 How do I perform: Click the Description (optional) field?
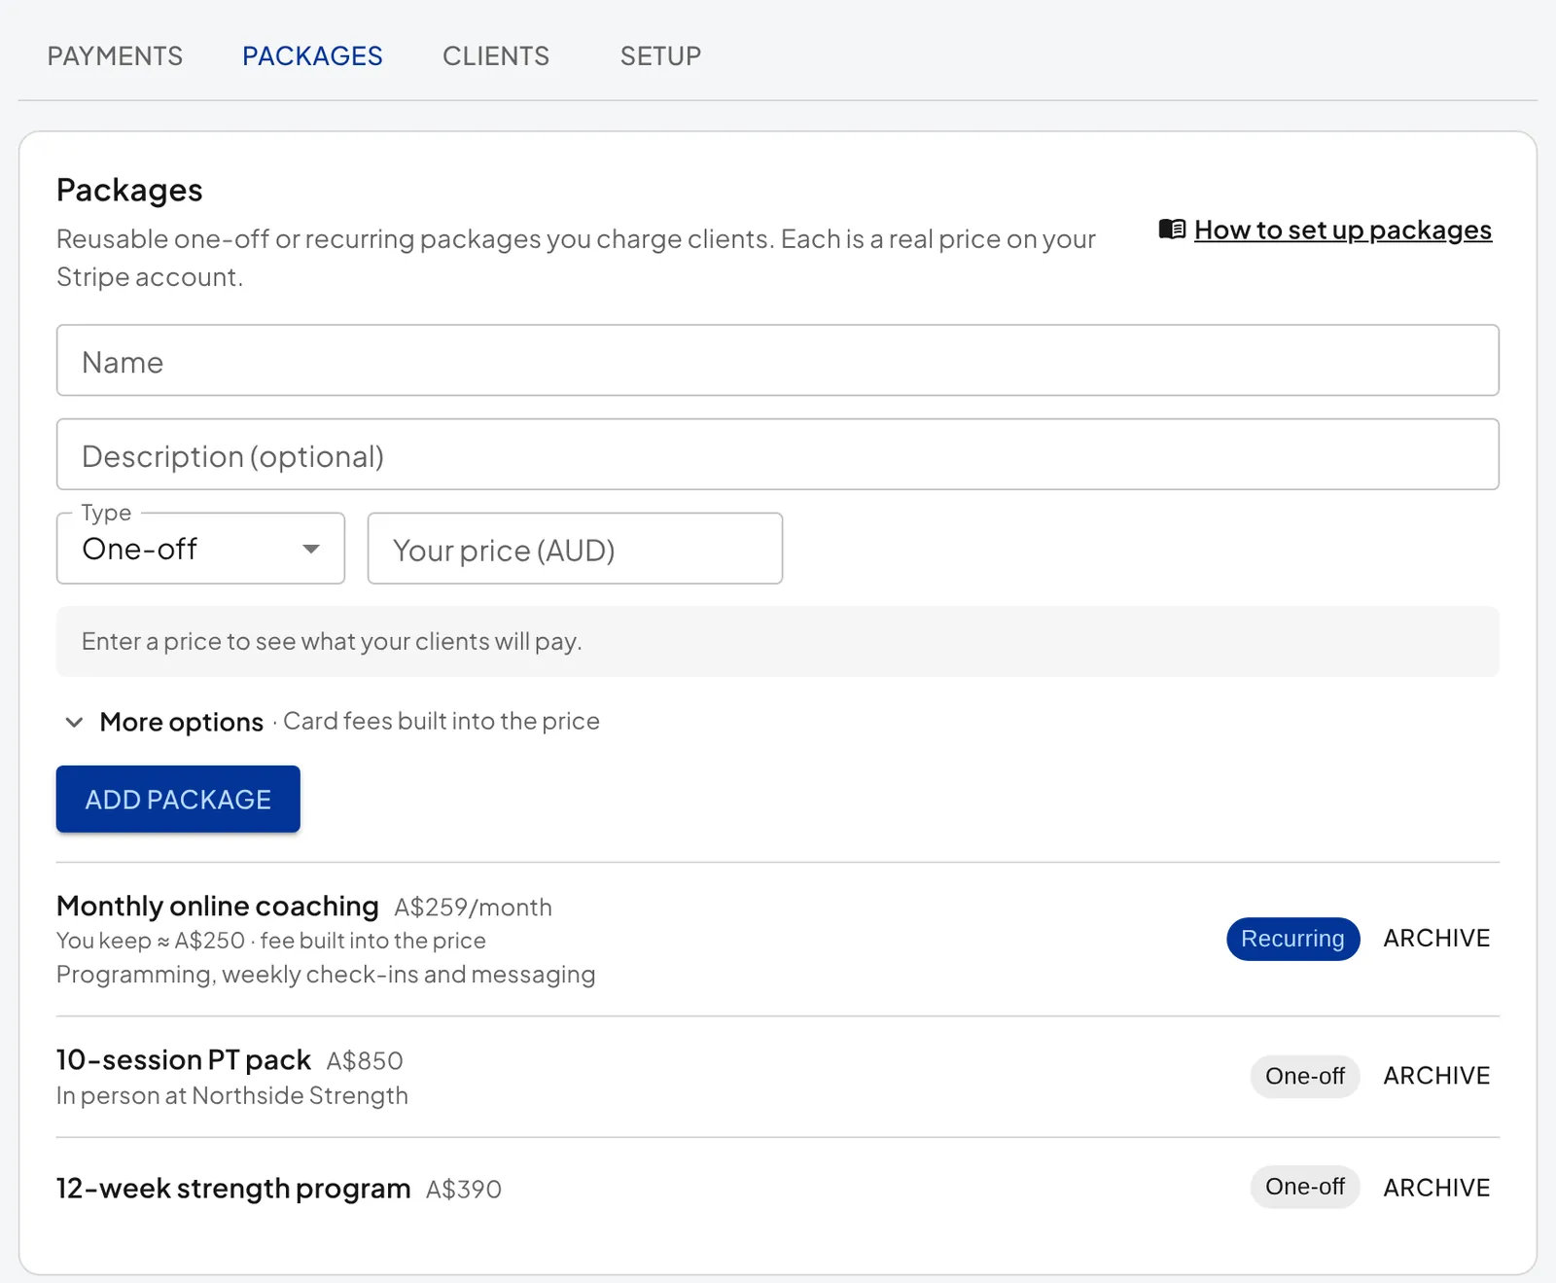pyautogui.click(x=778, y=455)
